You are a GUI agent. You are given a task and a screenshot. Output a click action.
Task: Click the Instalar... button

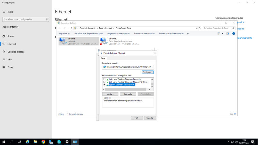click(x=110, y=94)
